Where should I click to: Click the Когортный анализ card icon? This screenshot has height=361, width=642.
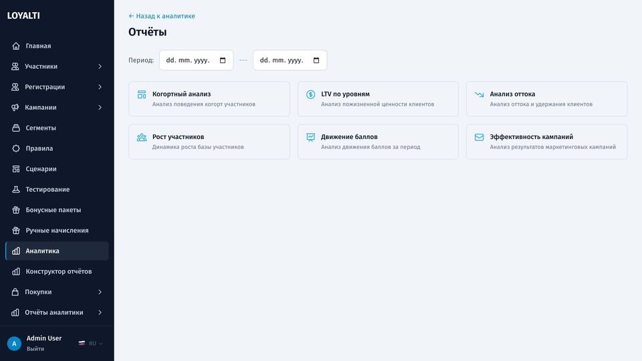click(142, 94)
